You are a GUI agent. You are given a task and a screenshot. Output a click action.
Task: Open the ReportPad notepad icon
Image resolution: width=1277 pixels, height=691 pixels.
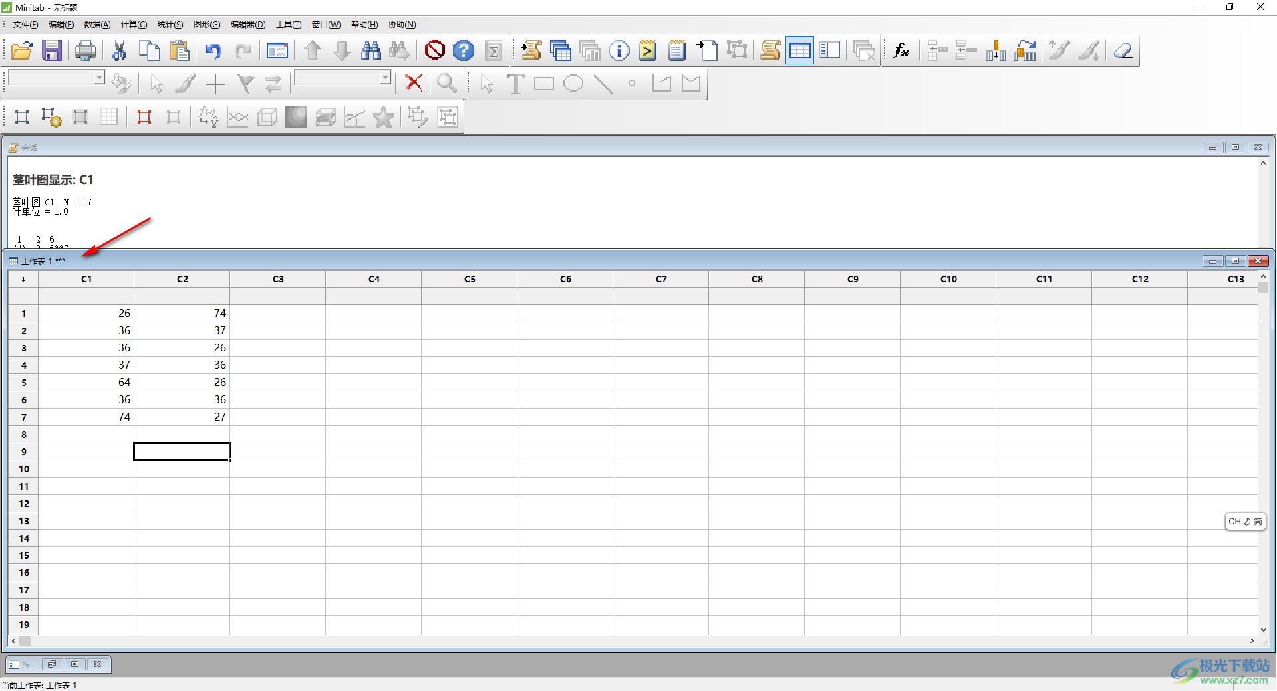click(677, 50)
